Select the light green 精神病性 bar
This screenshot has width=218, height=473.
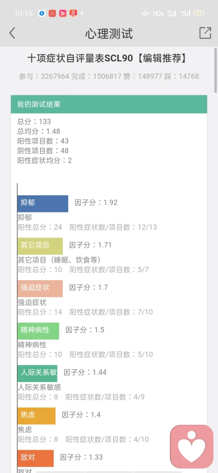(38, 331)
